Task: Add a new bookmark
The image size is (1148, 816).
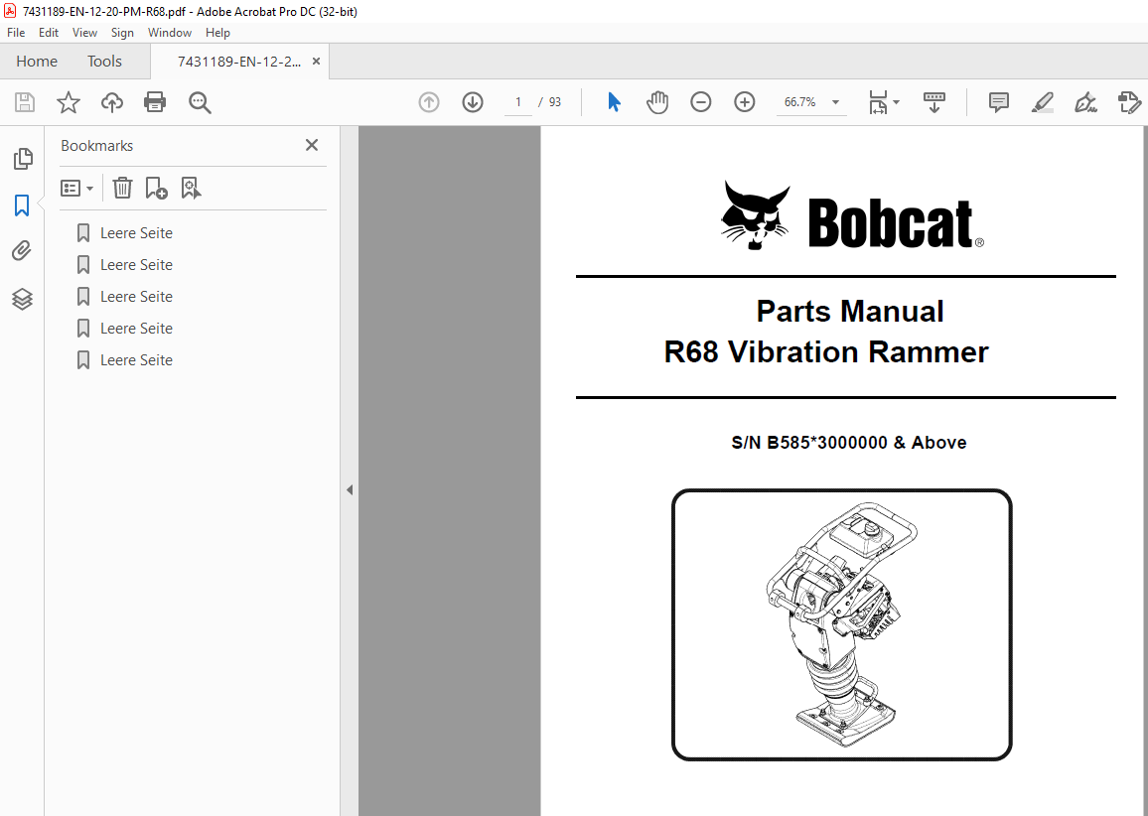Action: pos(156,188)
